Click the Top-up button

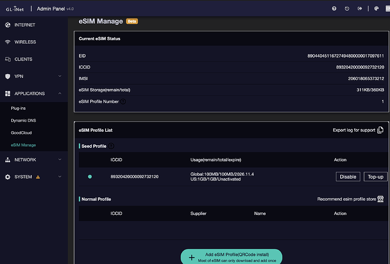(375, 177)
